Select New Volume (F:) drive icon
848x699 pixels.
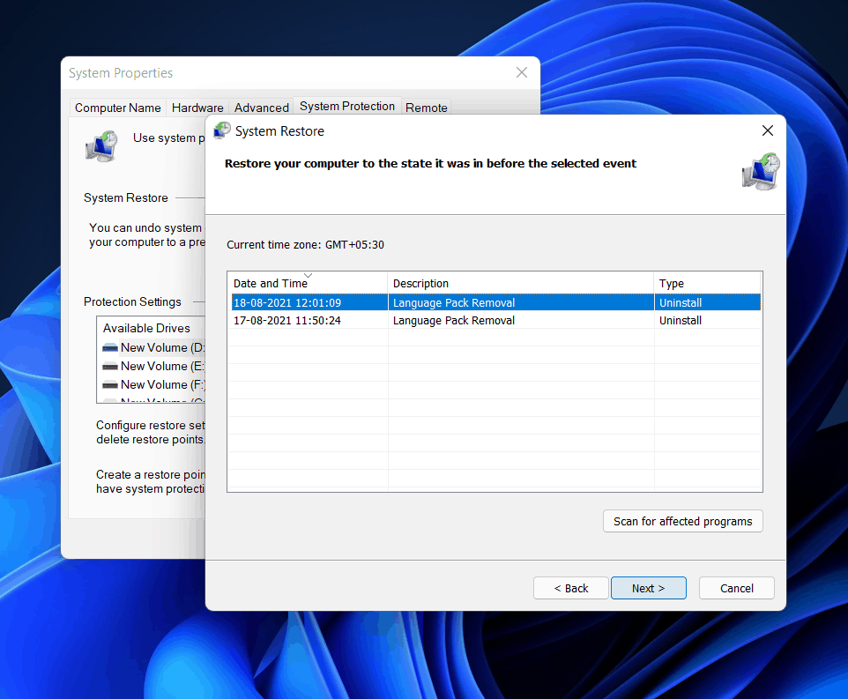tap(110, 385)
